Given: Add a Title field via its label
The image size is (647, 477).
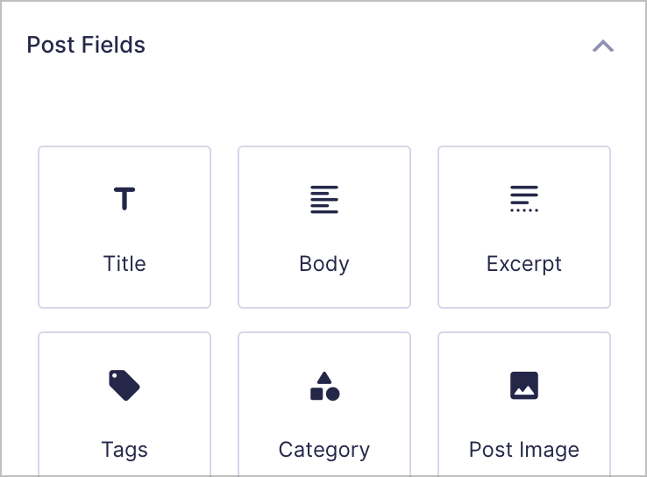Looking at the screenshot, I should click(x=124, y=264).
